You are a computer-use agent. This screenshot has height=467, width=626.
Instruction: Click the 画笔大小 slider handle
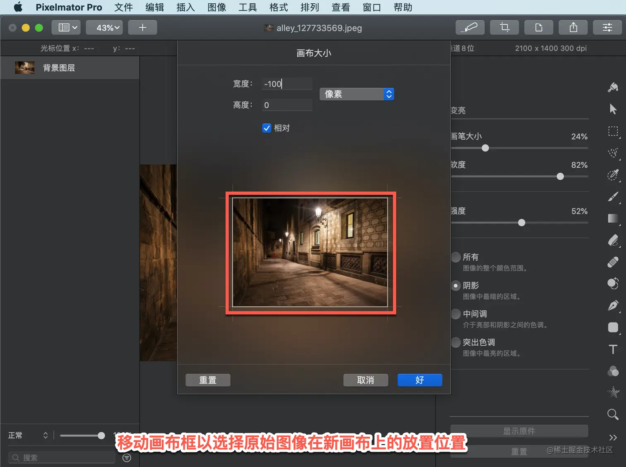[x=485, y=148]
